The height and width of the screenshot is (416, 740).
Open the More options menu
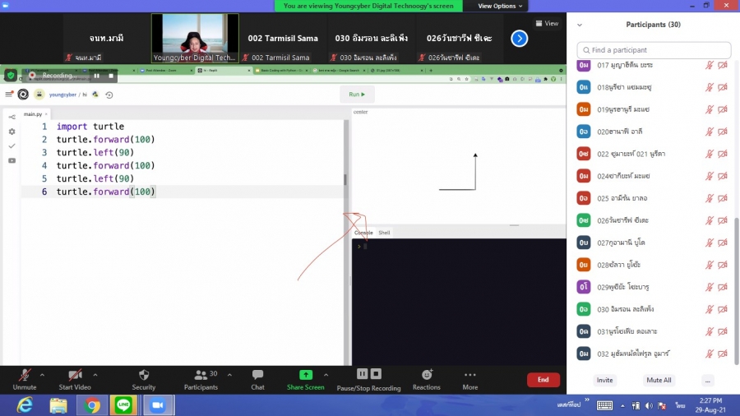pyautogui.click(x=470, y=375)
